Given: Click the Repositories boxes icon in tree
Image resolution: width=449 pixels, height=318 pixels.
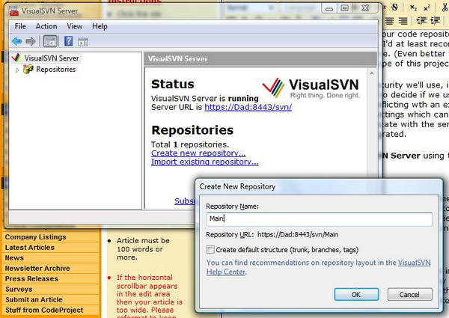Looking at the screenshot, I should point(28,69).
